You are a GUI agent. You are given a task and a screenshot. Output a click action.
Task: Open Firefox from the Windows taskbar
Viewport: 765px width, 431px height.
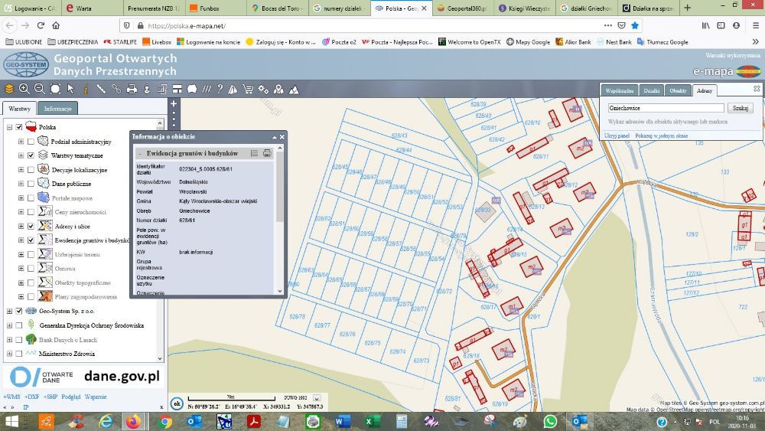point(134,422)
